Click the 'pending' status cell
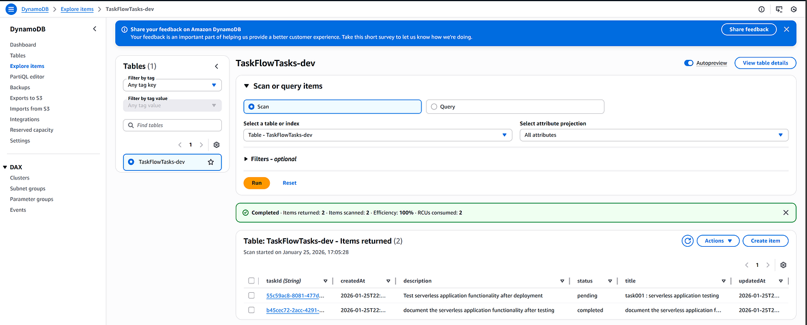807x325 pixels. [x=587, y=296]
